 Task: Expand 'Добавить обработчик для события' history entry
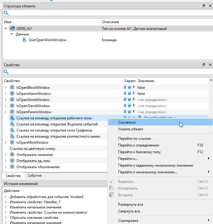(6, 197)
